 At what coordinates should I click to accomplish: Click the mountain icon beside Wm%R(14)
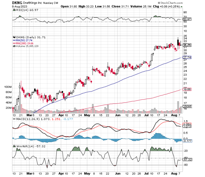[14, 146]
